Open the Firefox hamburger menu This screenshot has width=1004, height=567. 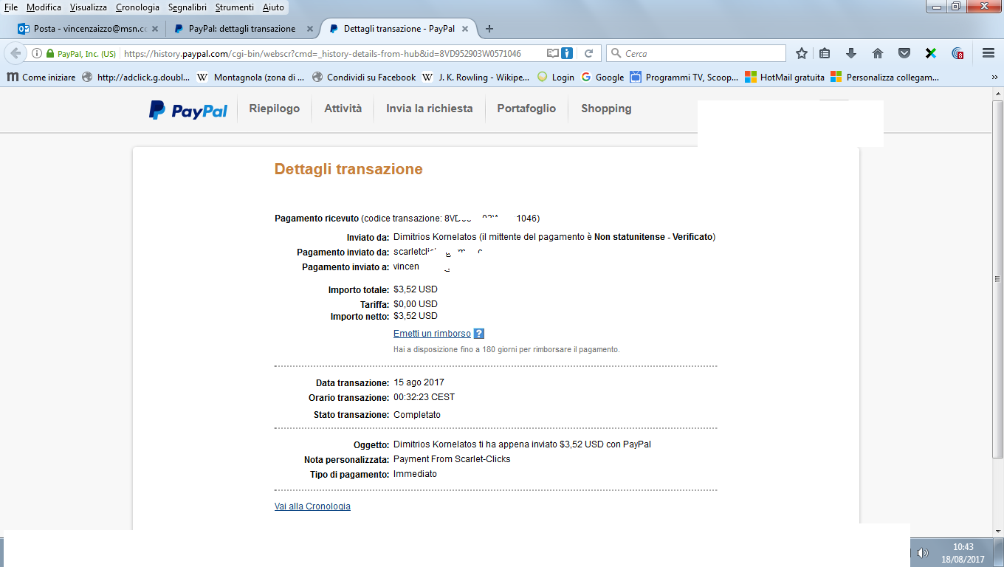988,53
